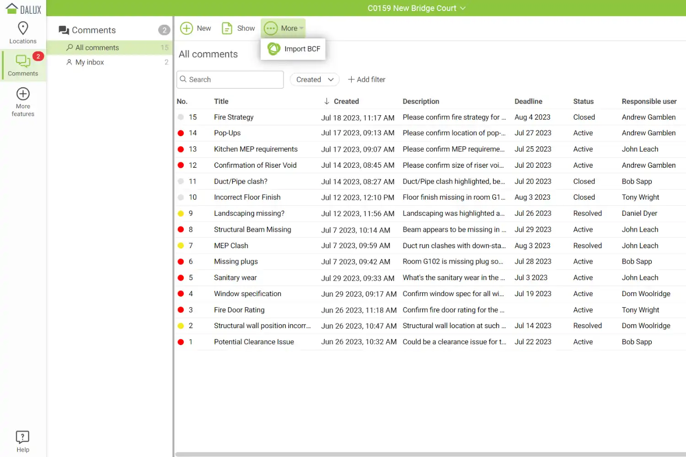Open Structural wall position incorr... comment
686x457 pixels.
262,326
